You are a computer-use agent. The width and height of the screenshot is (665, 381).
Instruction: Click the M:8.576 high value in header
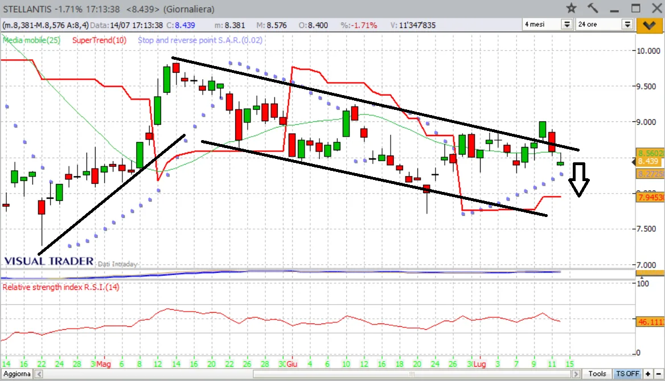pos(272,25)
